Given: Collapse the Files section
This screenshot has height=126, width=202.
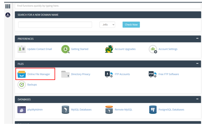Looking at the screenshot, I should (x=197, y=64).
